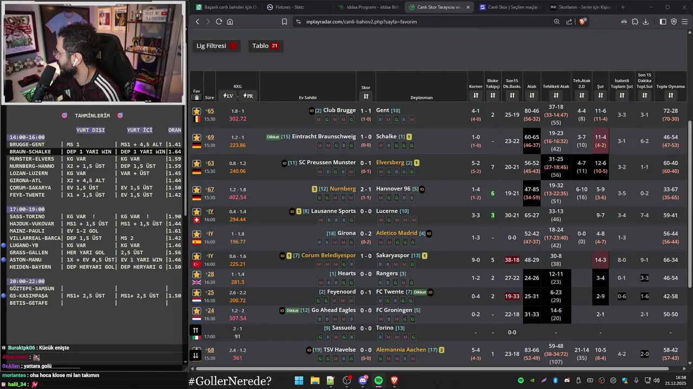Viewport: 693px width, 389px height.
Task: Switch to iddaa Programı tab
Action: coord(368,7)
